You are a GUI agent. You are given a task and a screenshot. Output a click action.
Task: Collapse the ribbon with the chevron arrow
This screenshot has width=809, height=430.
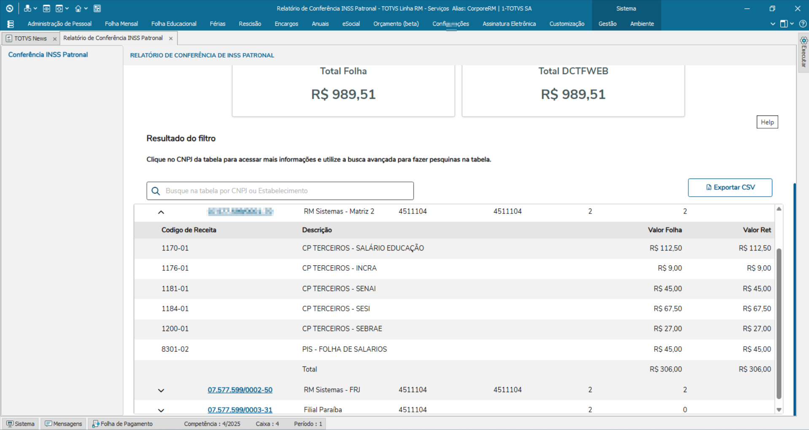tap(773, 24)
